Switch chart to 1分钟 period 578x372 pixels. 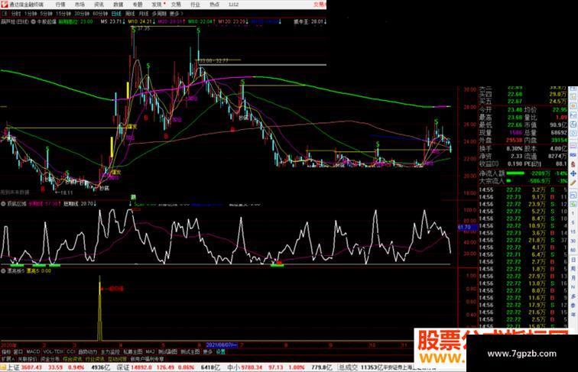(x=31, y=14)
